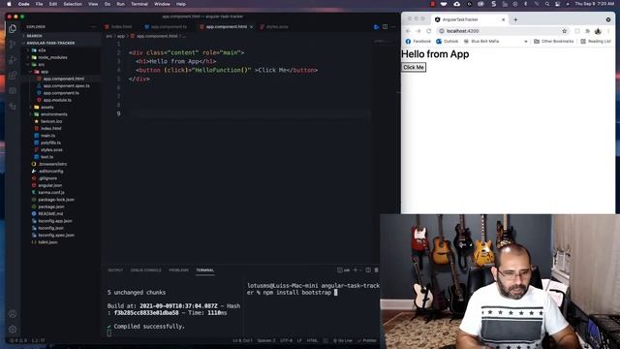This screenshot has width=620, height=349.
Task: Open a new Chrome tab
Action: click(x=515, y=19)
